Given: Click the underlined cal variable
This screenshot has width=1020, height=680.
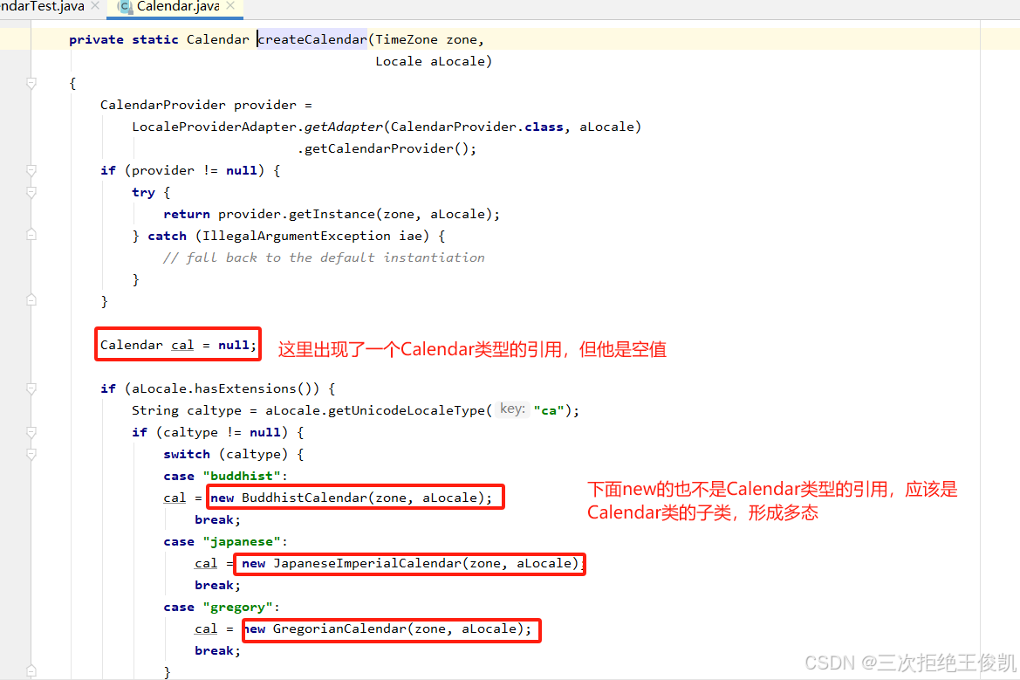Looking at the screenshot, I should point(182,345).
